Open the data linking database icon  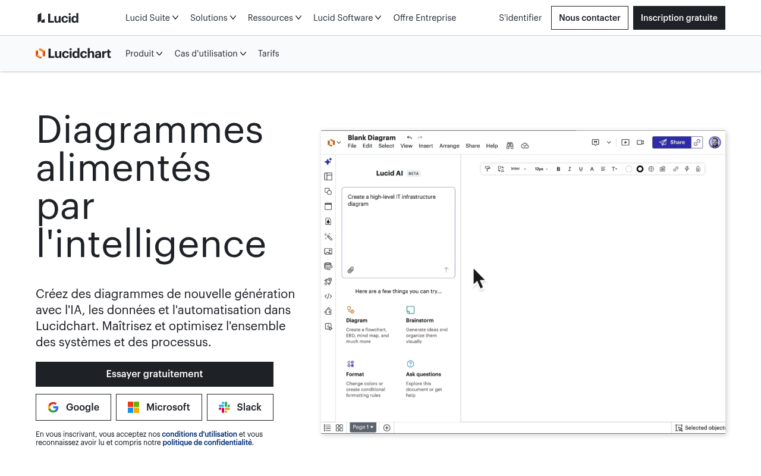coord(328,266)
